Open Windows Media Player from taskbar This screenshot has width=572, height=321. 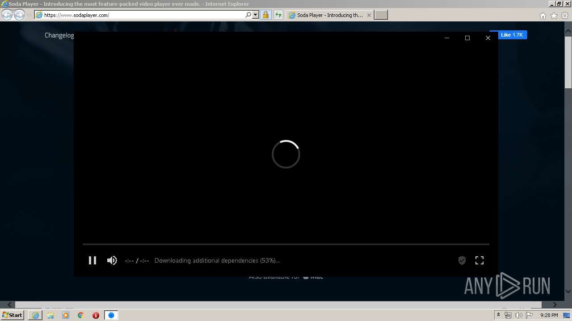66,315
